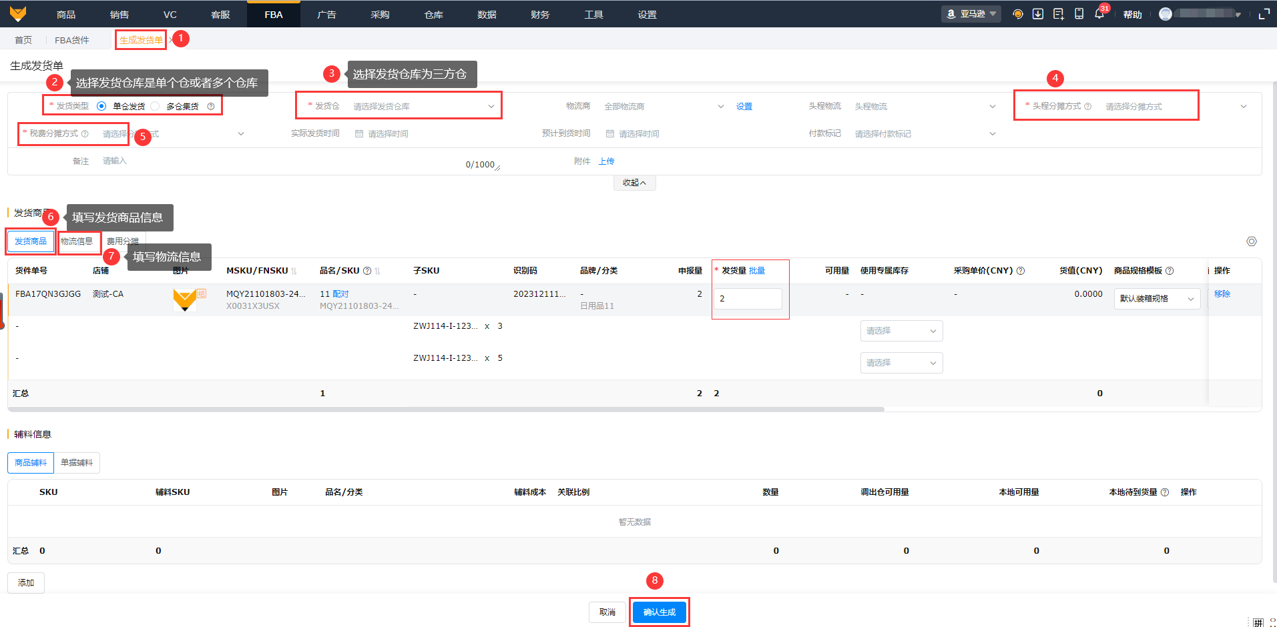Click help icon beside 发货类型 options

coord(211,107)
